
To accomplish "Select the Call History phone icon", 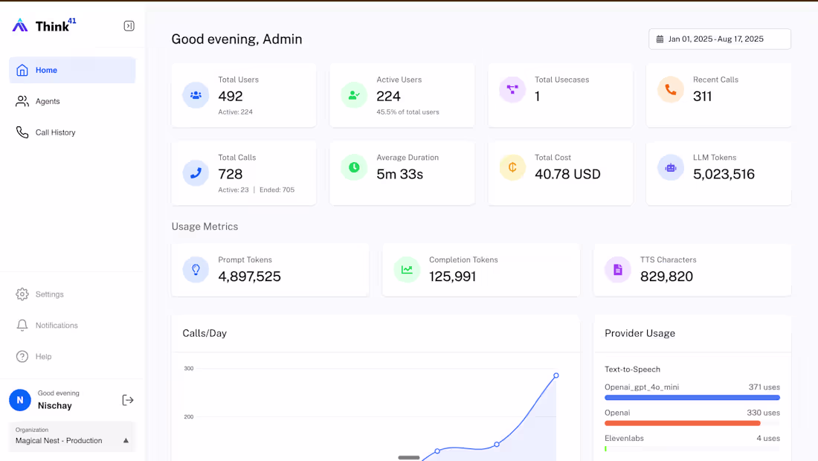I will pos(22,132).
